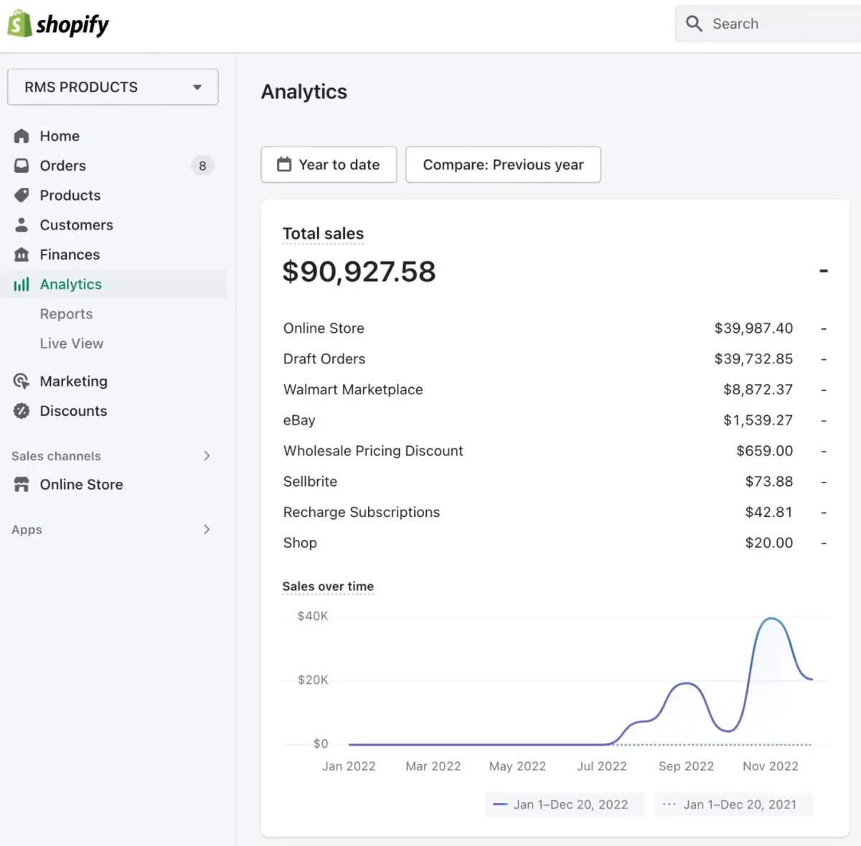Click the Walmart Marketplace row label

click(x=353, y=390)
